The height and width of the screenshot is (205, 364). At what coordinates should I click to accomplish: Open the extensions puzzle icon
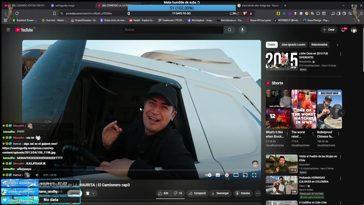point(318,13)
